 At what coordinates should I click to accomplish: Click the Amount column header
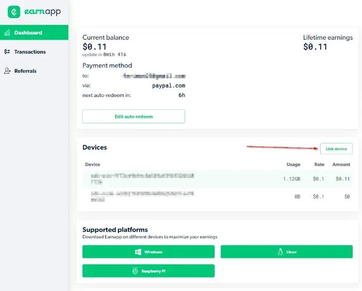pos(341,165)
